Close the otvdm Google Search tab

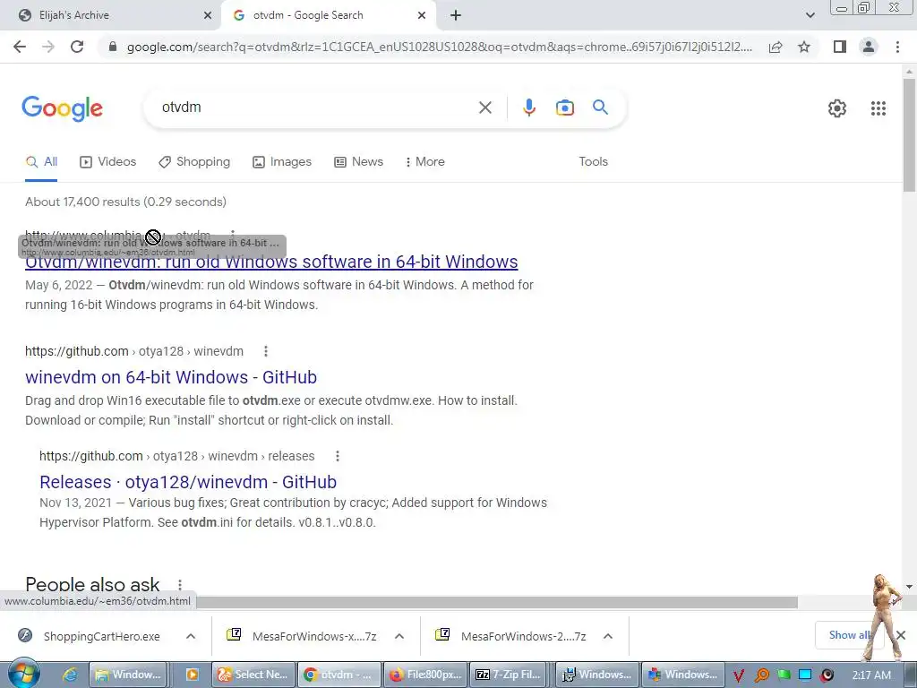[x=422, y=15]
